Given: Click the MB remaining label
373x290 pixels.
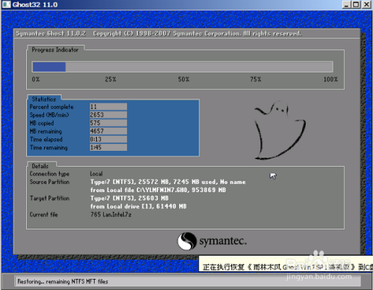Looking at the screenshot, I should coord(46,132).
